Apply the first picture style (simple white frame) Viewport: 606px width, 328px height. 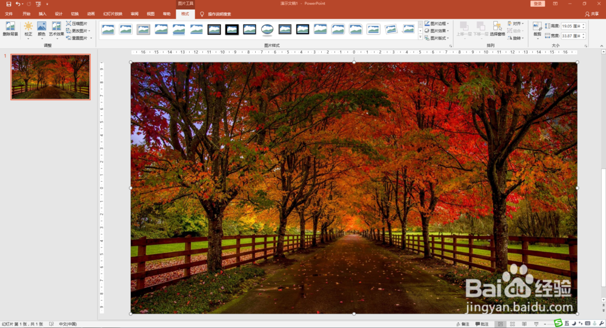[x=108, y=29]
